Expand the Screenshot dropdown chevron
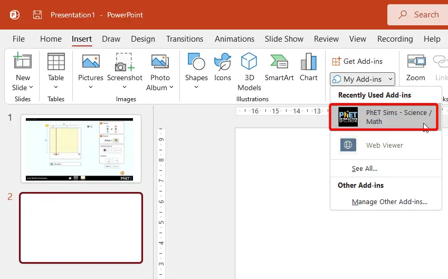Viewport: 448px width, 279px height. [x=125, y=87]
